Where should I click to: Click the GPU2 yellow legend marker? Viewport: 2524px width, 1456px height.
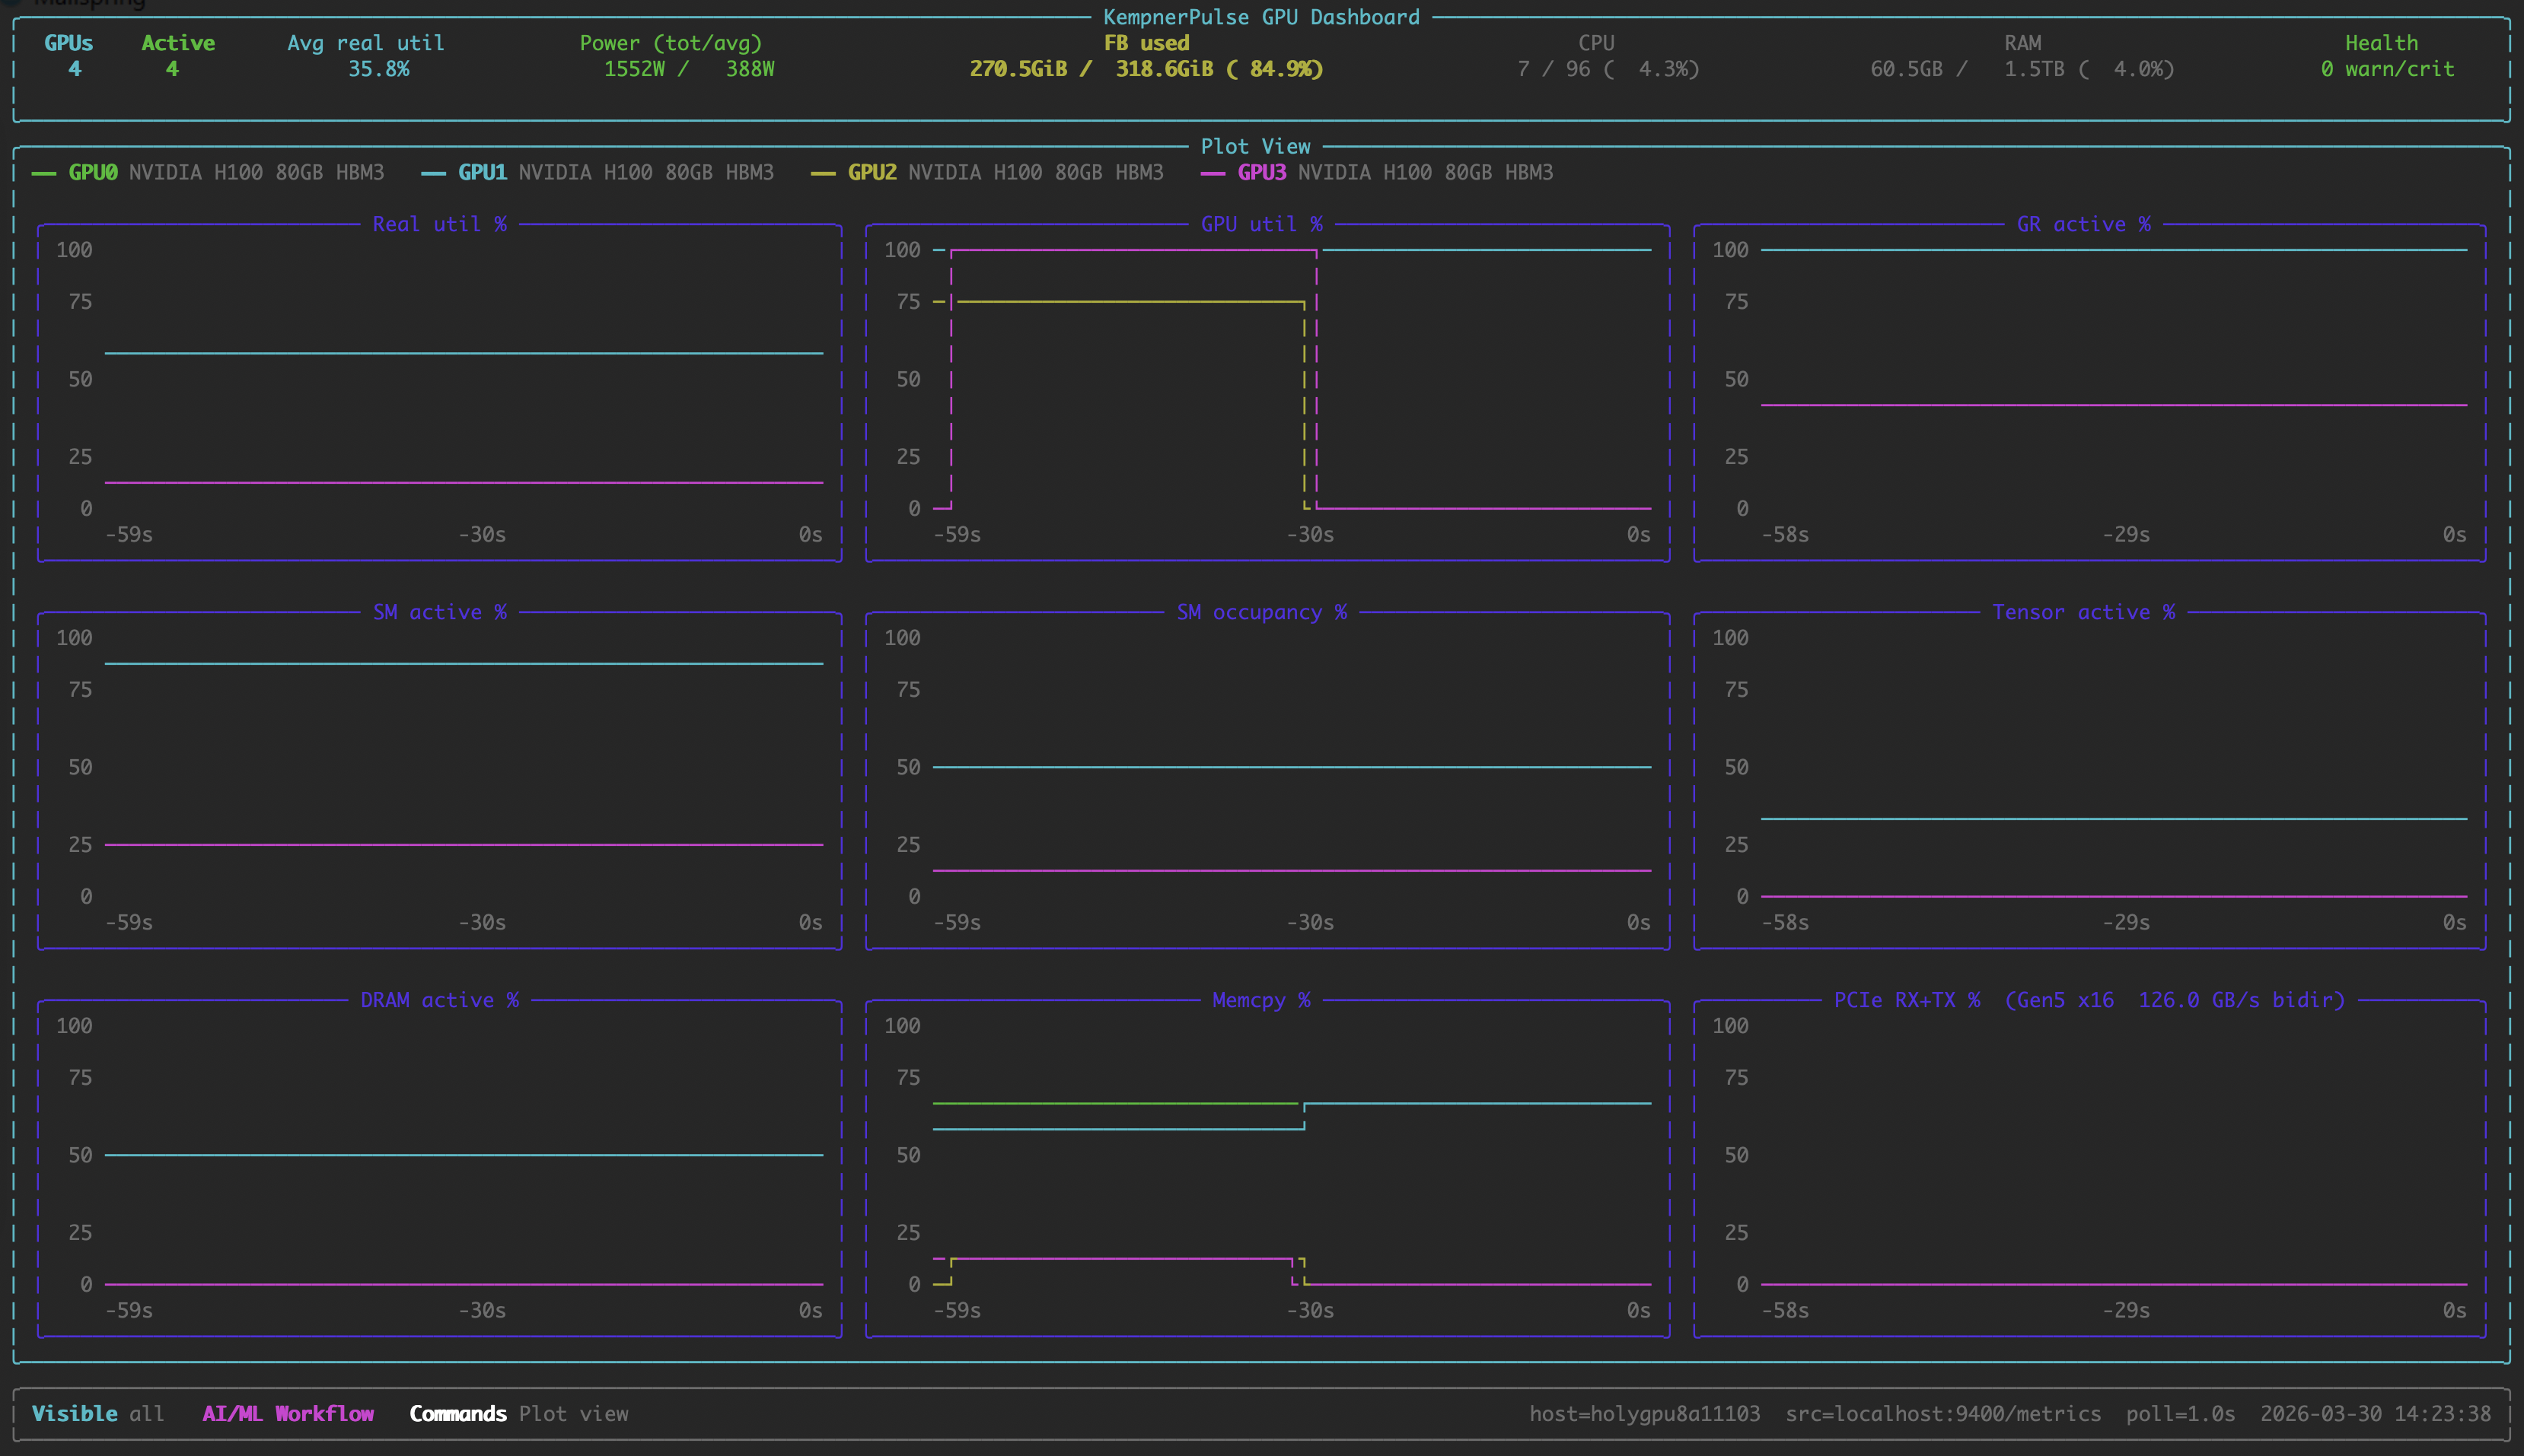point(822,173)
